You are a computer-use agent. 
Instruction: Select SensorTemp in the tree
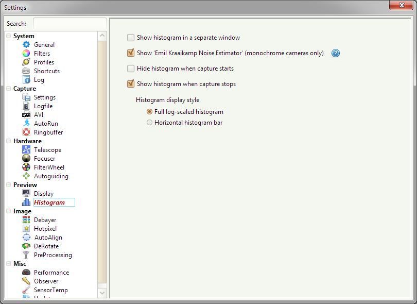point(51,290)
